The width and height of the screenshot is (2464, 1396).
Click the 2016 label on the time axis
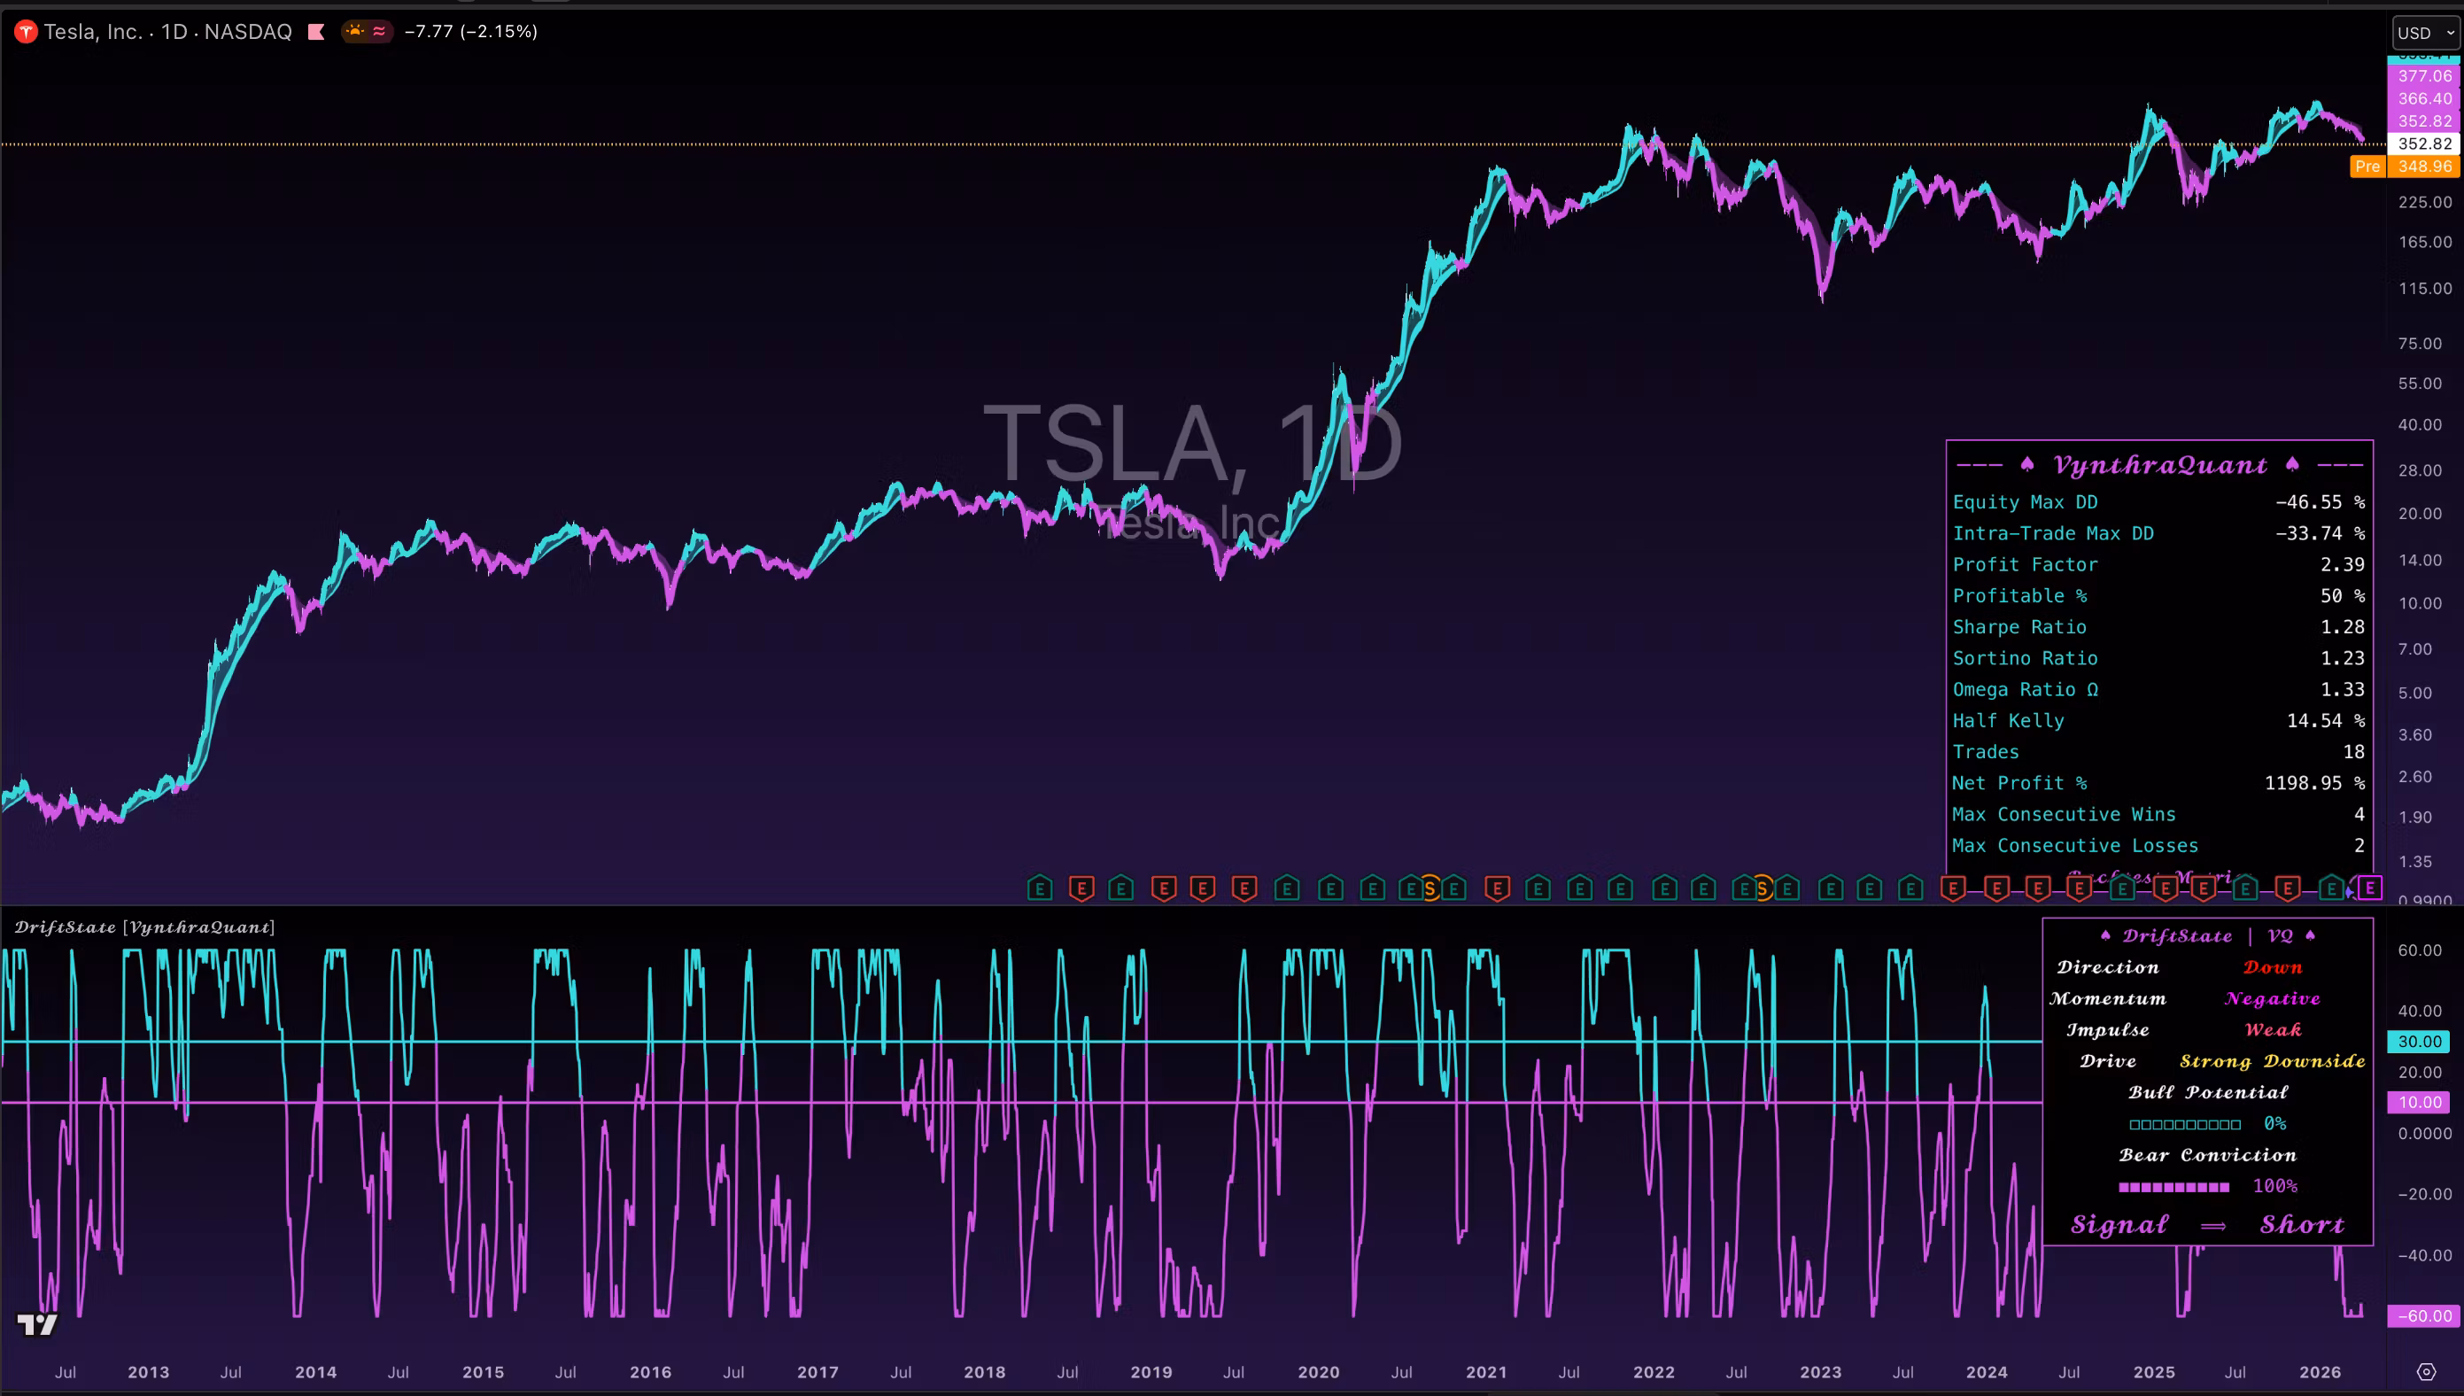[651, 1372]
